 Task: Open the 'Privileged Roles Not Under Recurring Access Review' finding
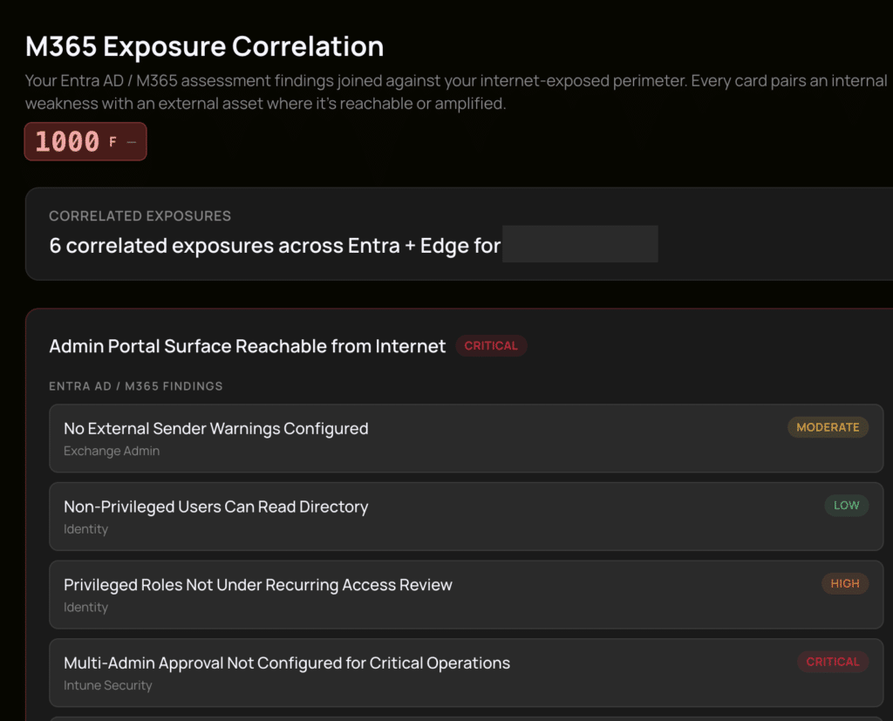(x=466, y=595)
